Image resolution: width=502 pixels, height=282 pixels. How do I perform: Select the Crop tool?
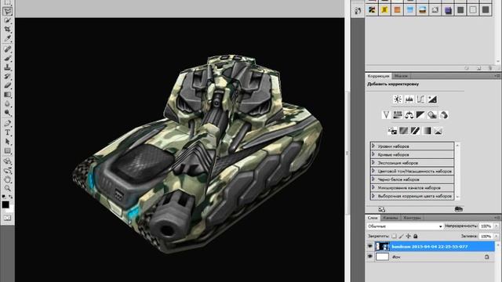point(7,30)
